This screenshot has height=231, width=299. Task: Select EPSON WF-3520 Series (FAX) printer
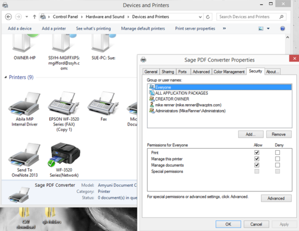point(64,112)
